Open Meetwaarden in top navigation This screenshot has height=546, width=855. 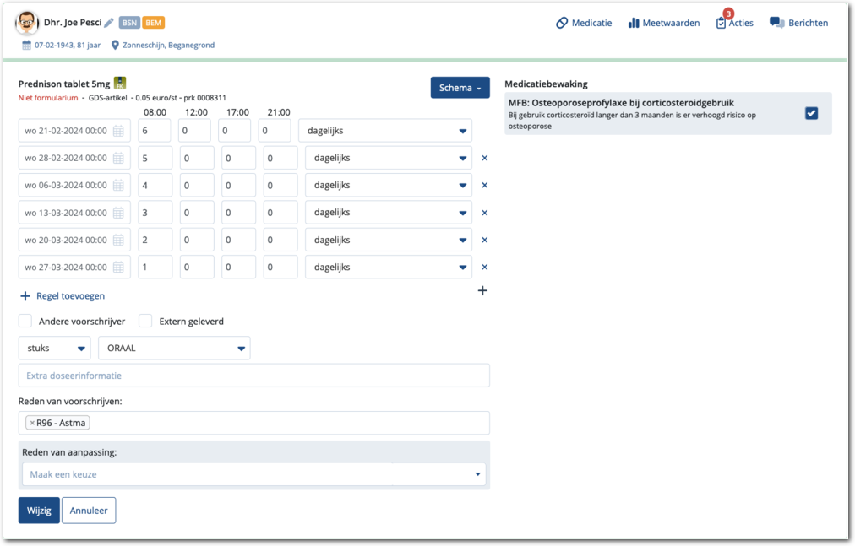(663, 23)
